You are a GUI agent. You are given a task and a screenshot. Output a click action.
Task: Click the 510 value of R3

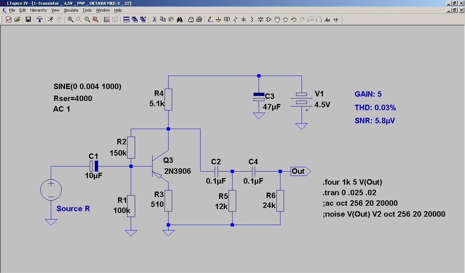pyautogui.click(x=157, y=204)
